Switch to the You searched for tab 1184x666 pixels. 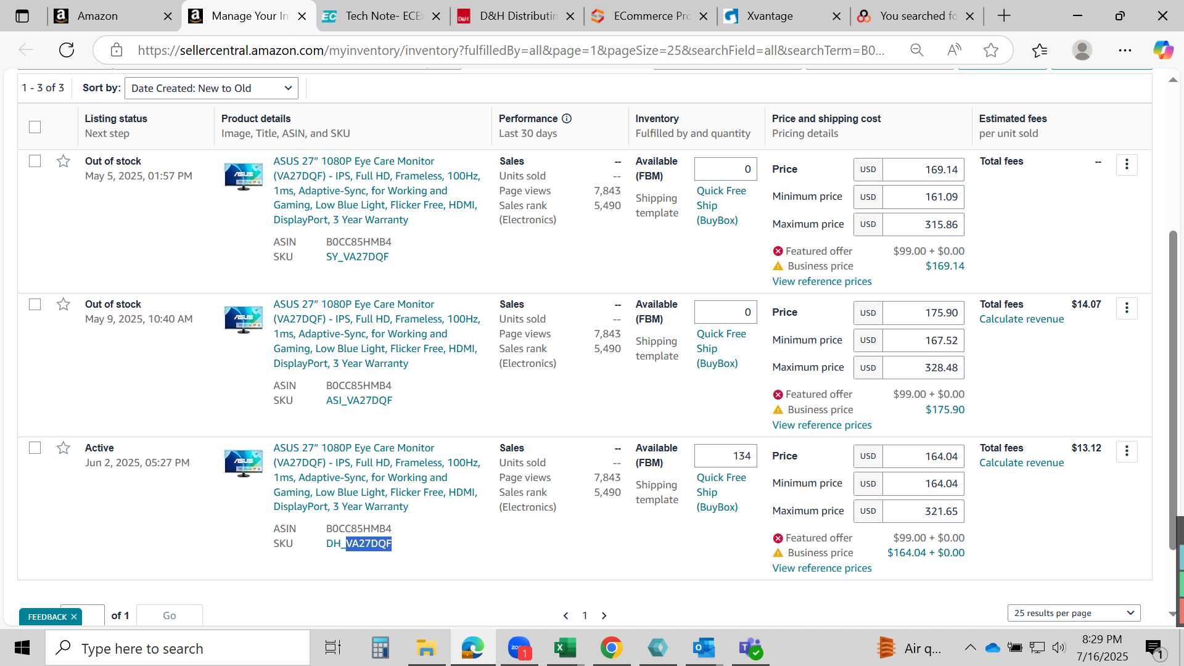point(917,16)
